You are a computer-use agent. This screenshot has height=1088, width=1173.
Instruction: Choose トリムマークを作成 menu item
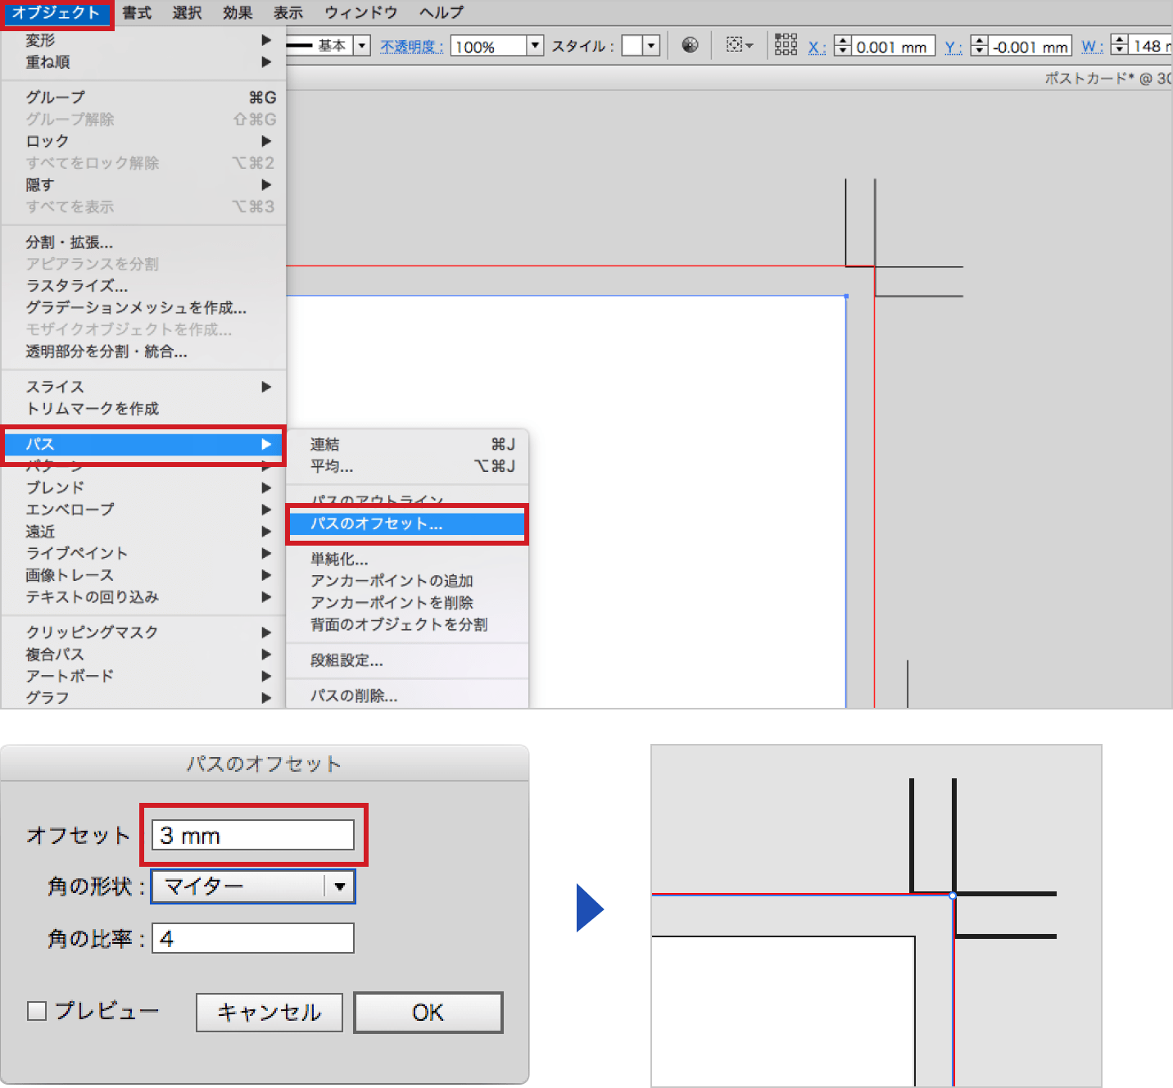93,408
